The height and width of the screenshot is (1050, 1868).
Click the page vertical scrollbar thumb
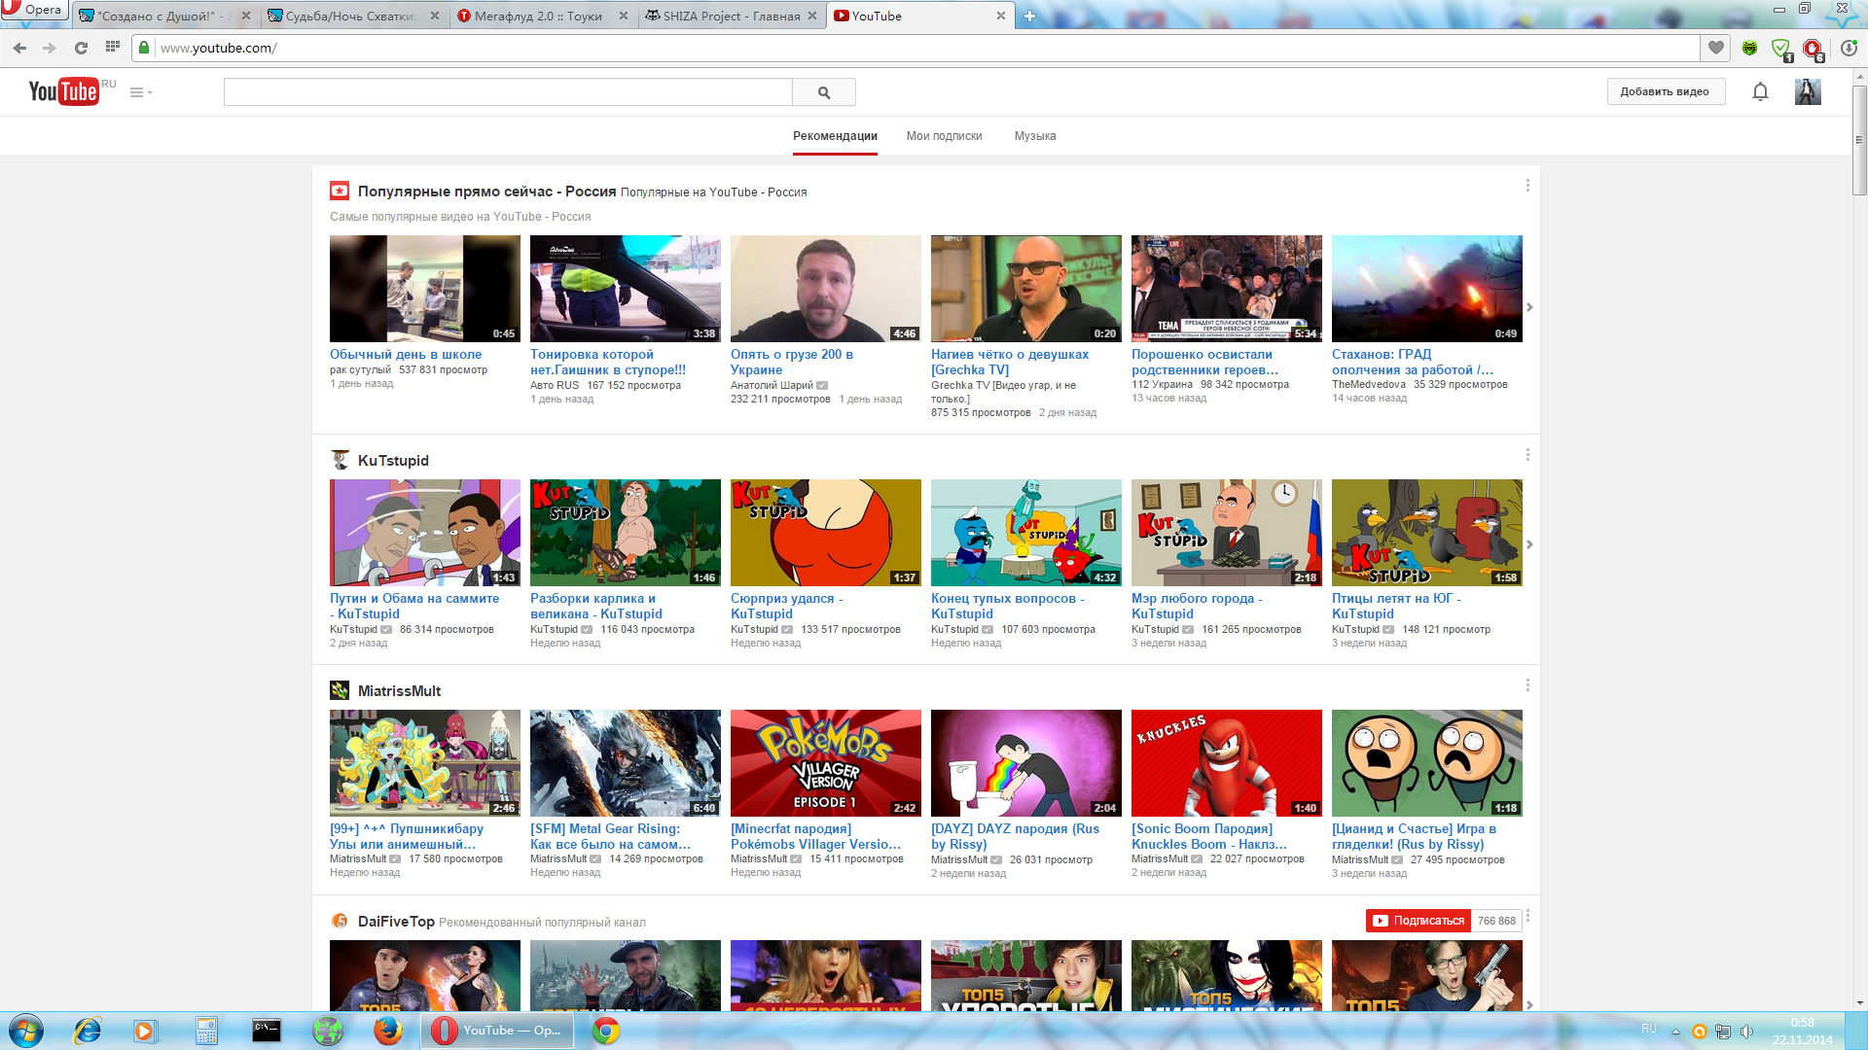tap(1859, 141)
